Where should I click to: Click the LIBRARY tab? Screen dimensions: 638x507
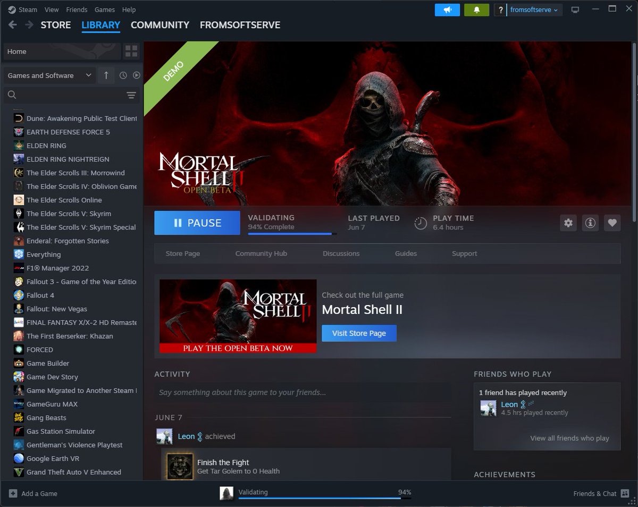pyautogui.click(x=101, y=25)
